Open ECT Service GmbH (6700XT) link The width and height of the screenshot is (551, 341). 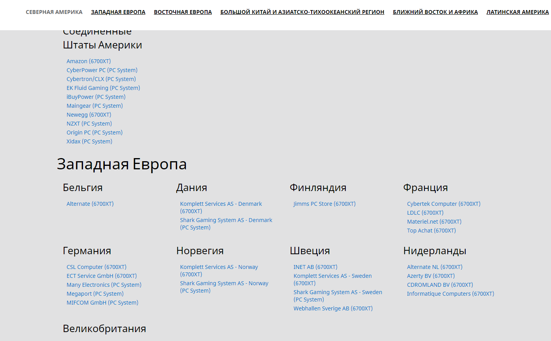point(102,276)
